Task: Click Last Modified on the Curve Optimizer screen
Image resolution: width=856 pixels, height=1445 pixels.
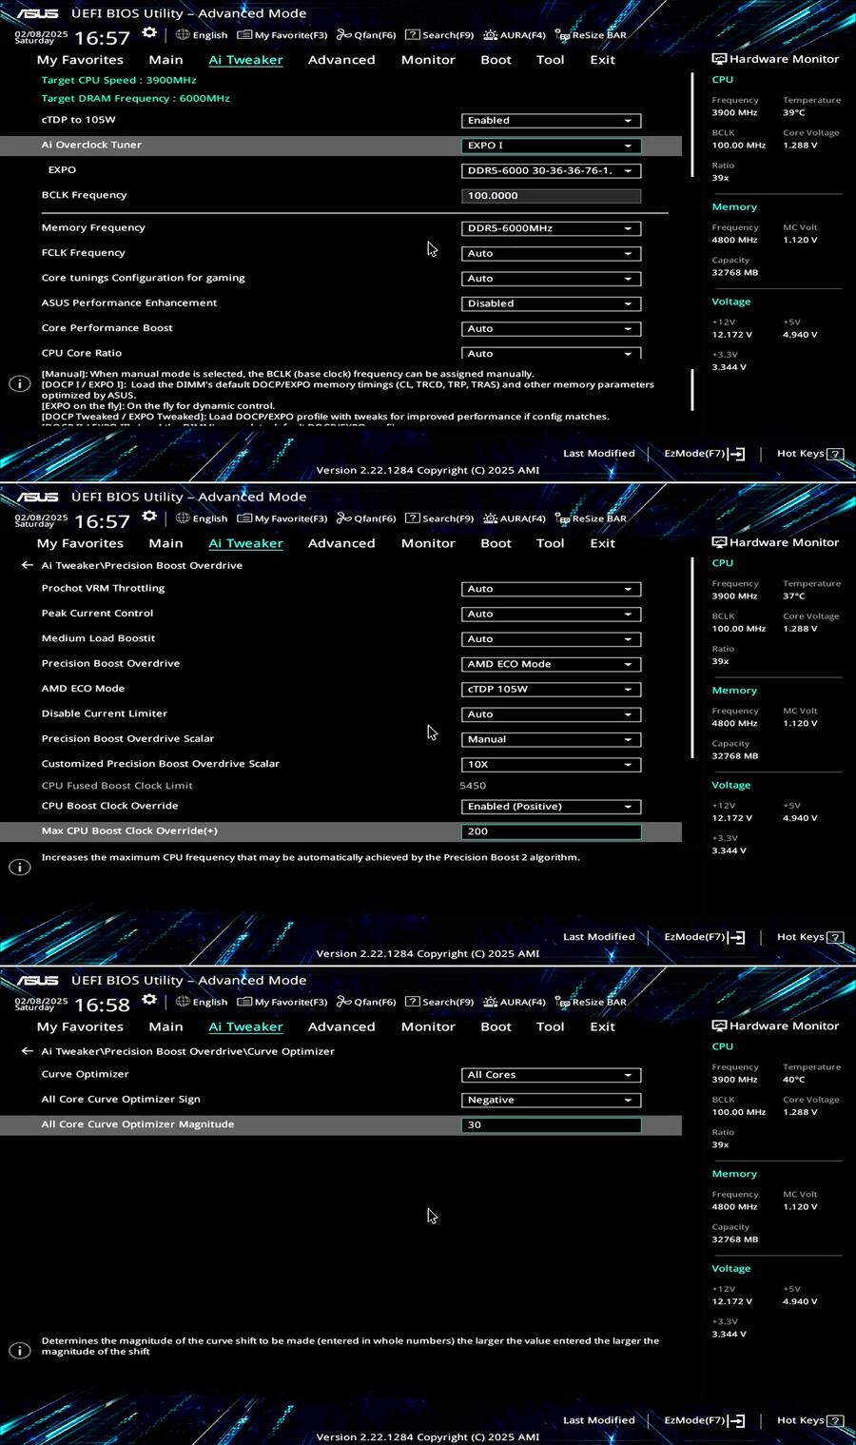Action: coord(598,1420)
